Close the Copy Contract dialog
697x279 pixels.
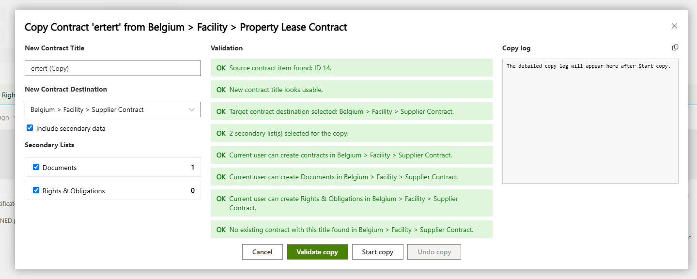[674, 26]
